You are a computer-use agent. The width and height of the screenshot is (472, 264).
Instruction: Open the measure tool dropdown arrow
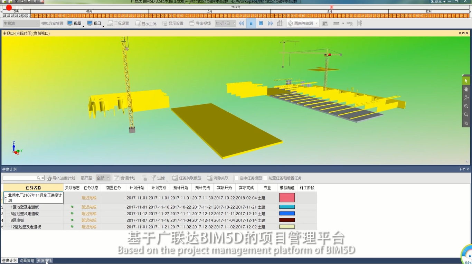coord(343,23)
